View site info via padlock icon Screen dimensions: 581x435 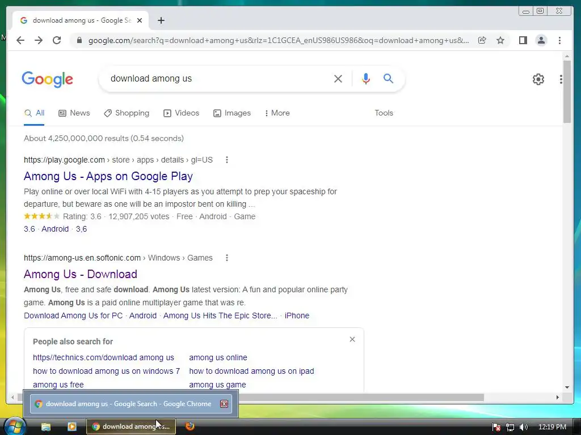pos(79,40)
